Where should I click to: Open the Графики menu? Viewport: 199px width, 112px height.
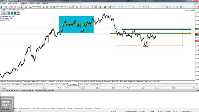pyautogui.click(x=24, y=4)
